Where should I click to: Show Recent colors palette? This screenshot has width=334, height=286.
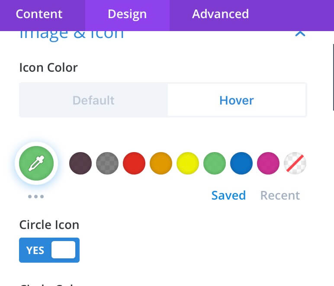click(280, 195)
